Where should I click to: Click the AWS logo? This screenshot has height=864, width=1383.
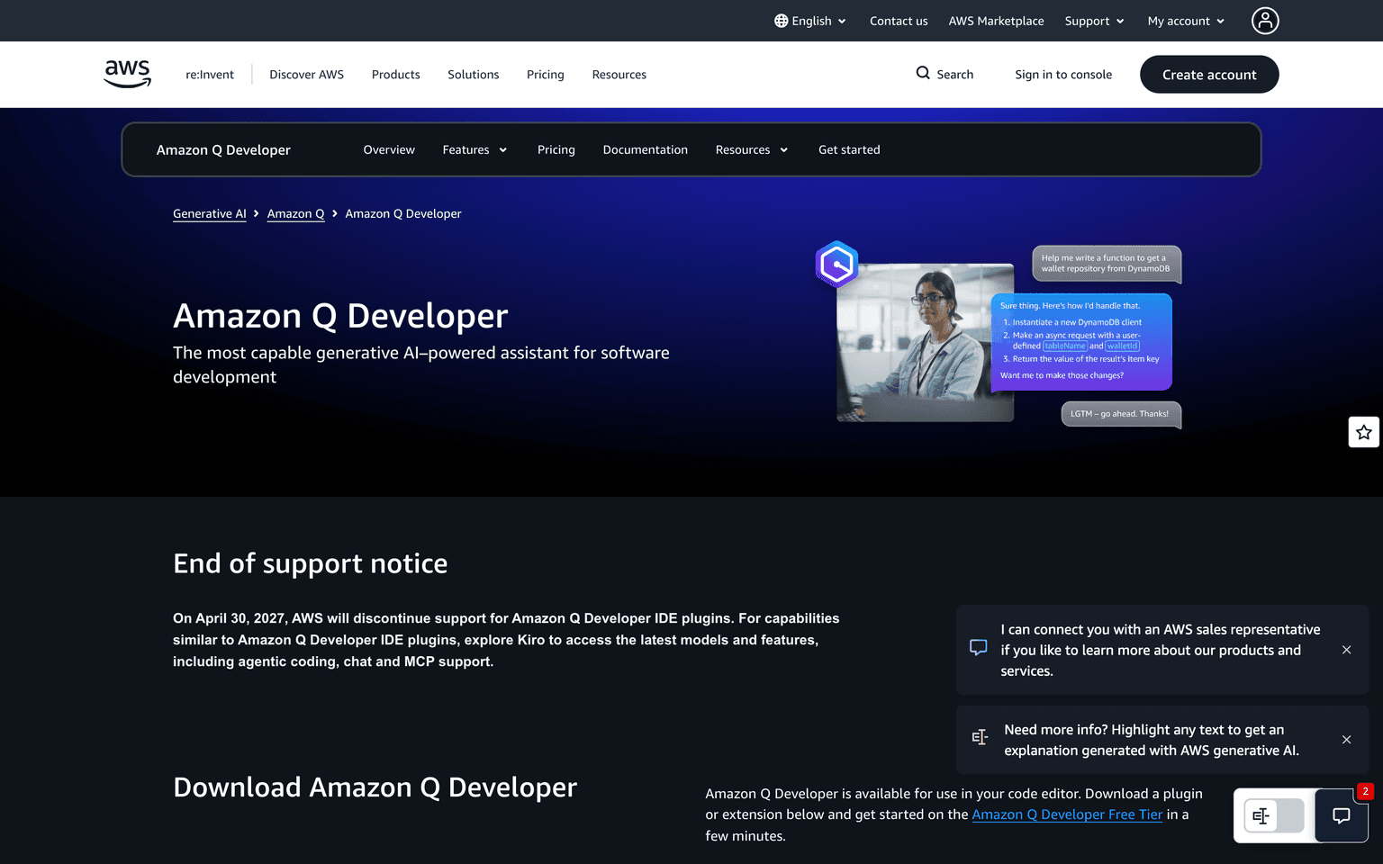127,74
